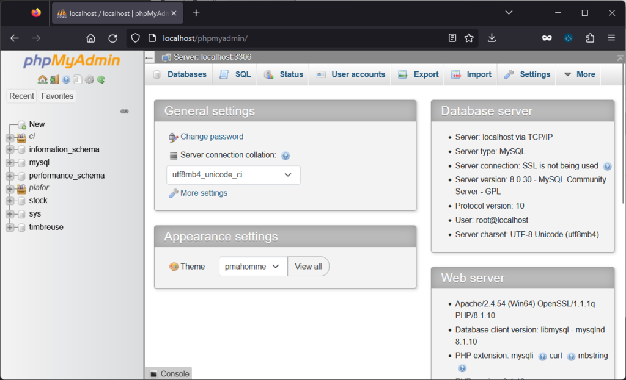Open Firefox downloads panel

pyautogui.click(x=492, y=38)
